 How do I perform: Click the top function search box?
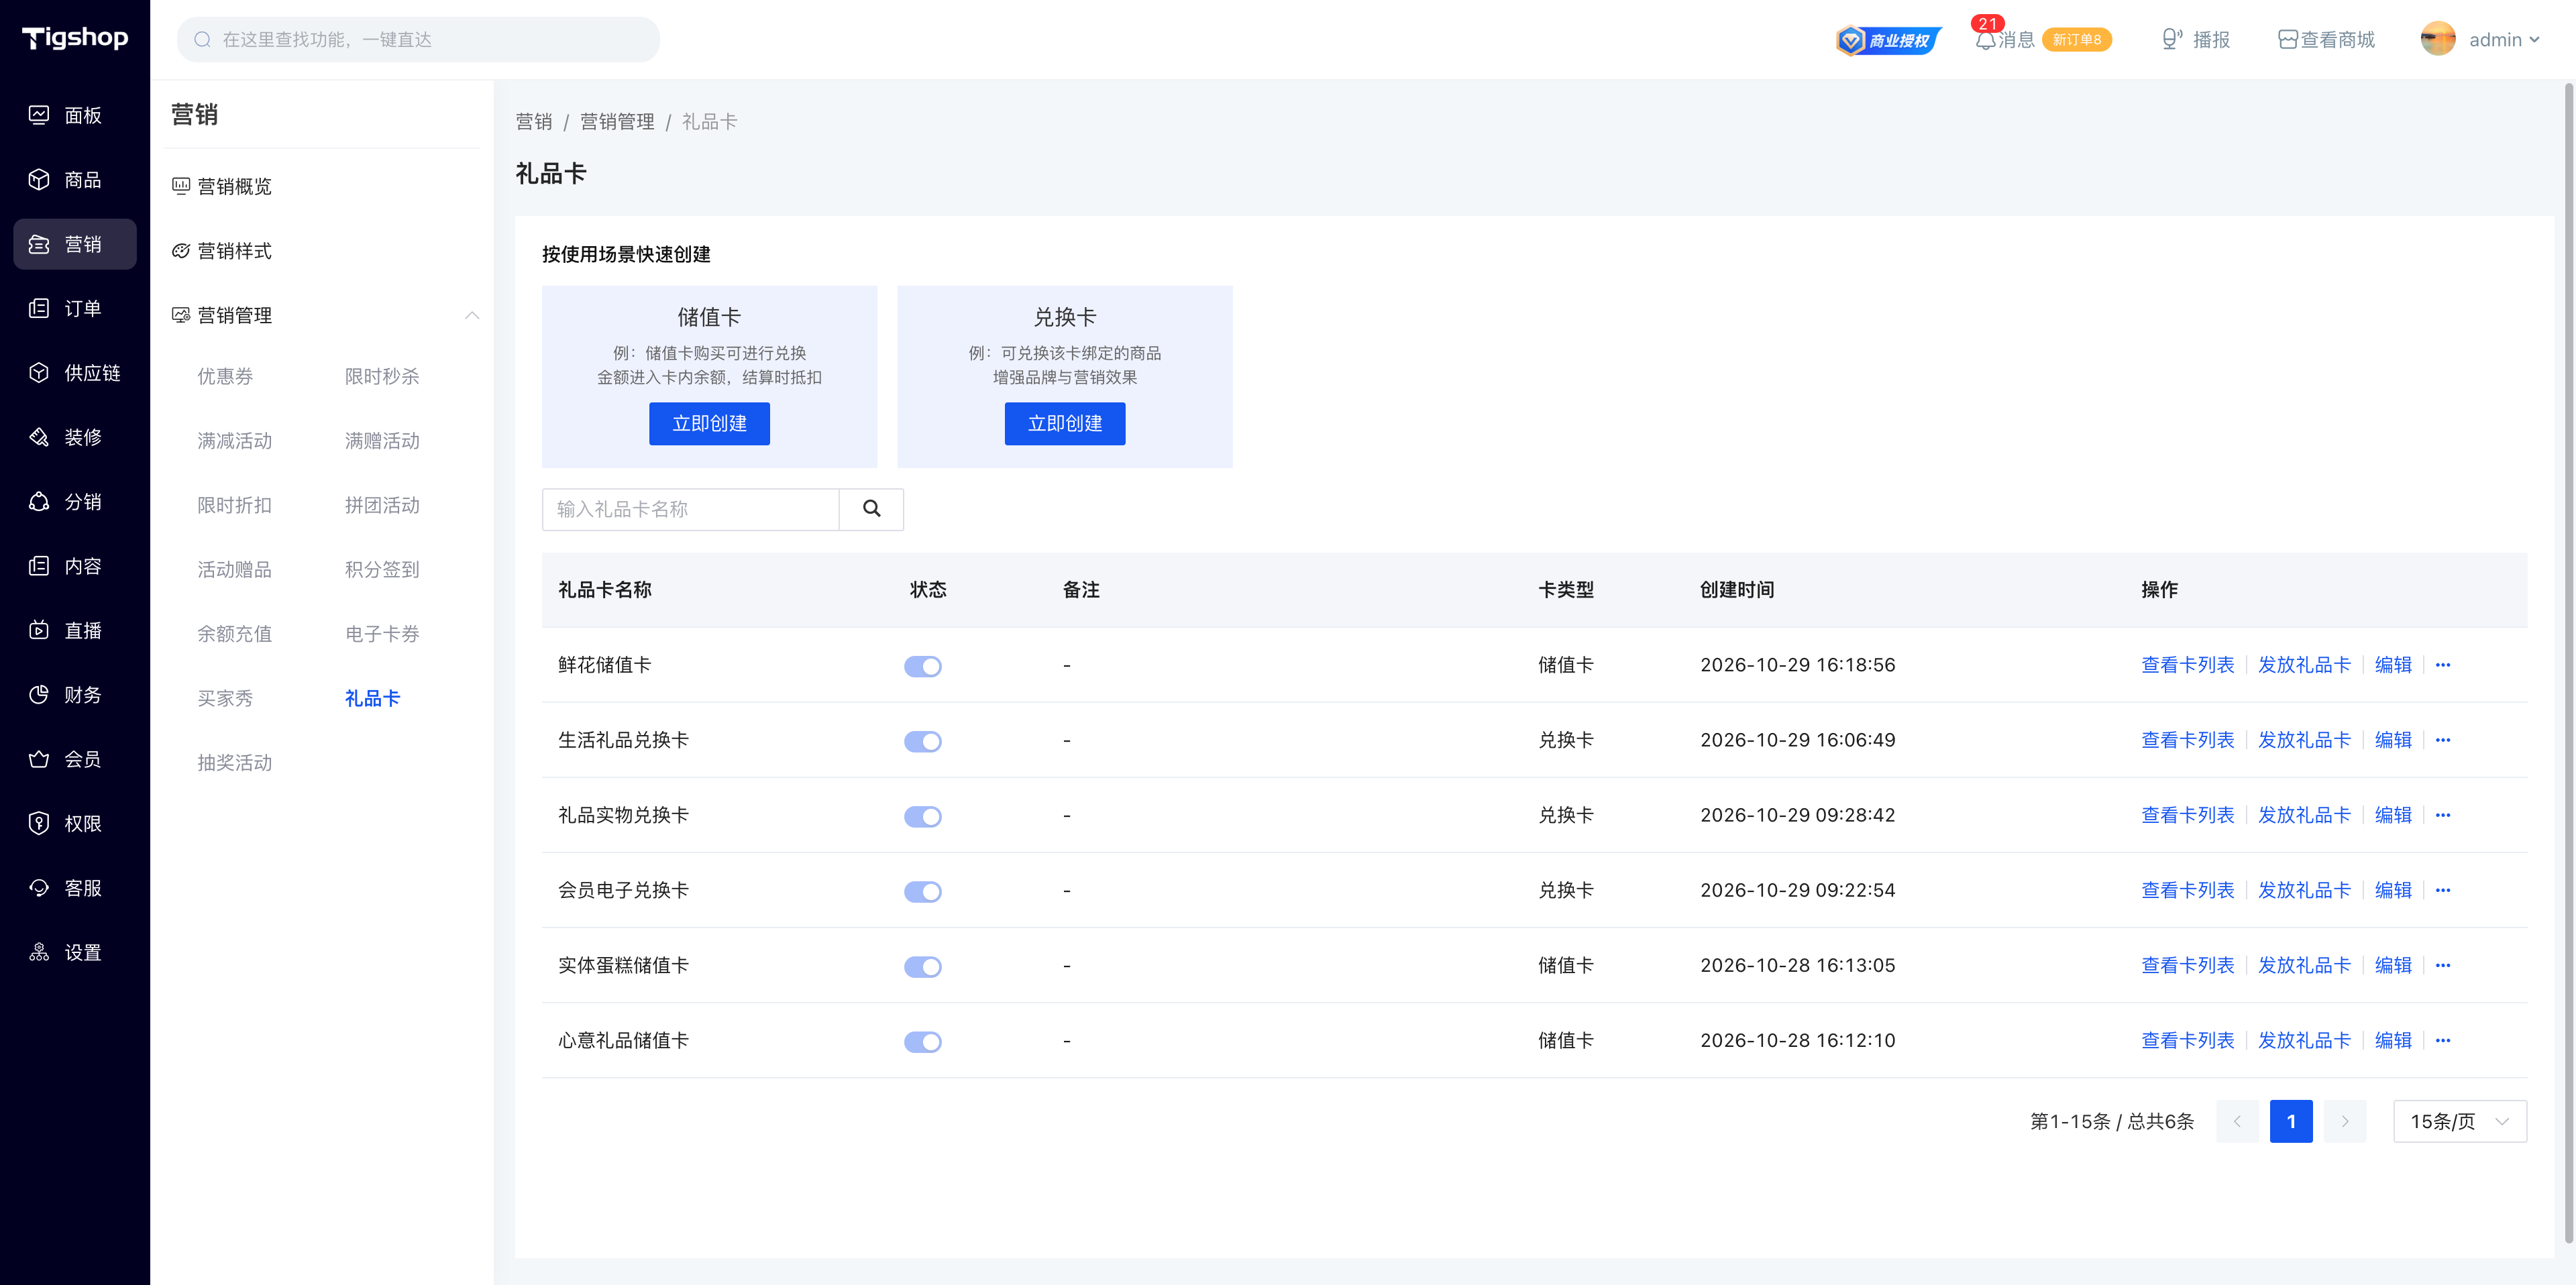[x=418, y=39]
